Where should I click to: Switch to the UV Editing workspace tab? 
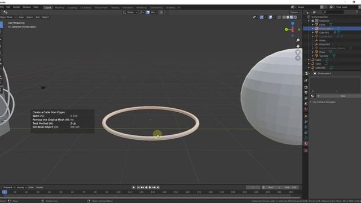pyautogui.click(x=86, y=7)
